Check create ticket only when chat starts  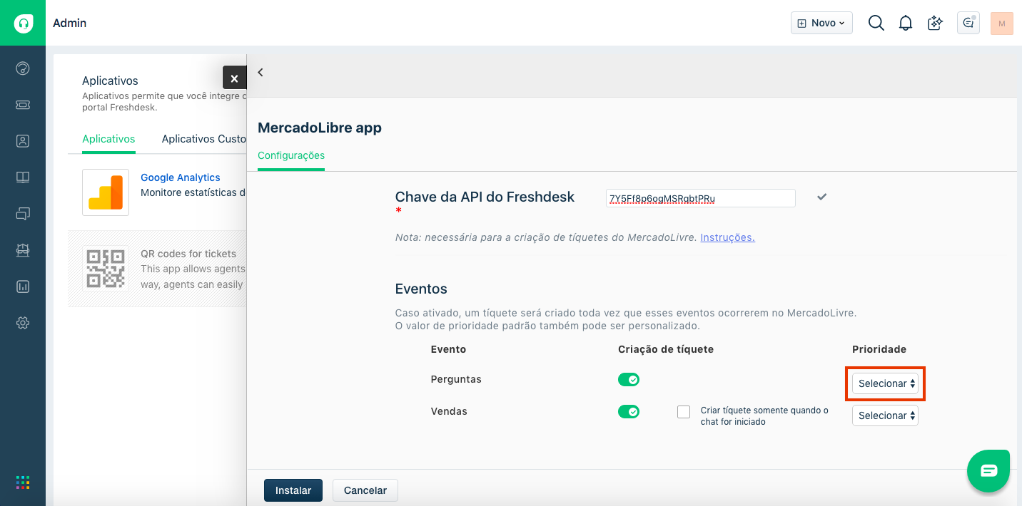(x=684, y=412)
